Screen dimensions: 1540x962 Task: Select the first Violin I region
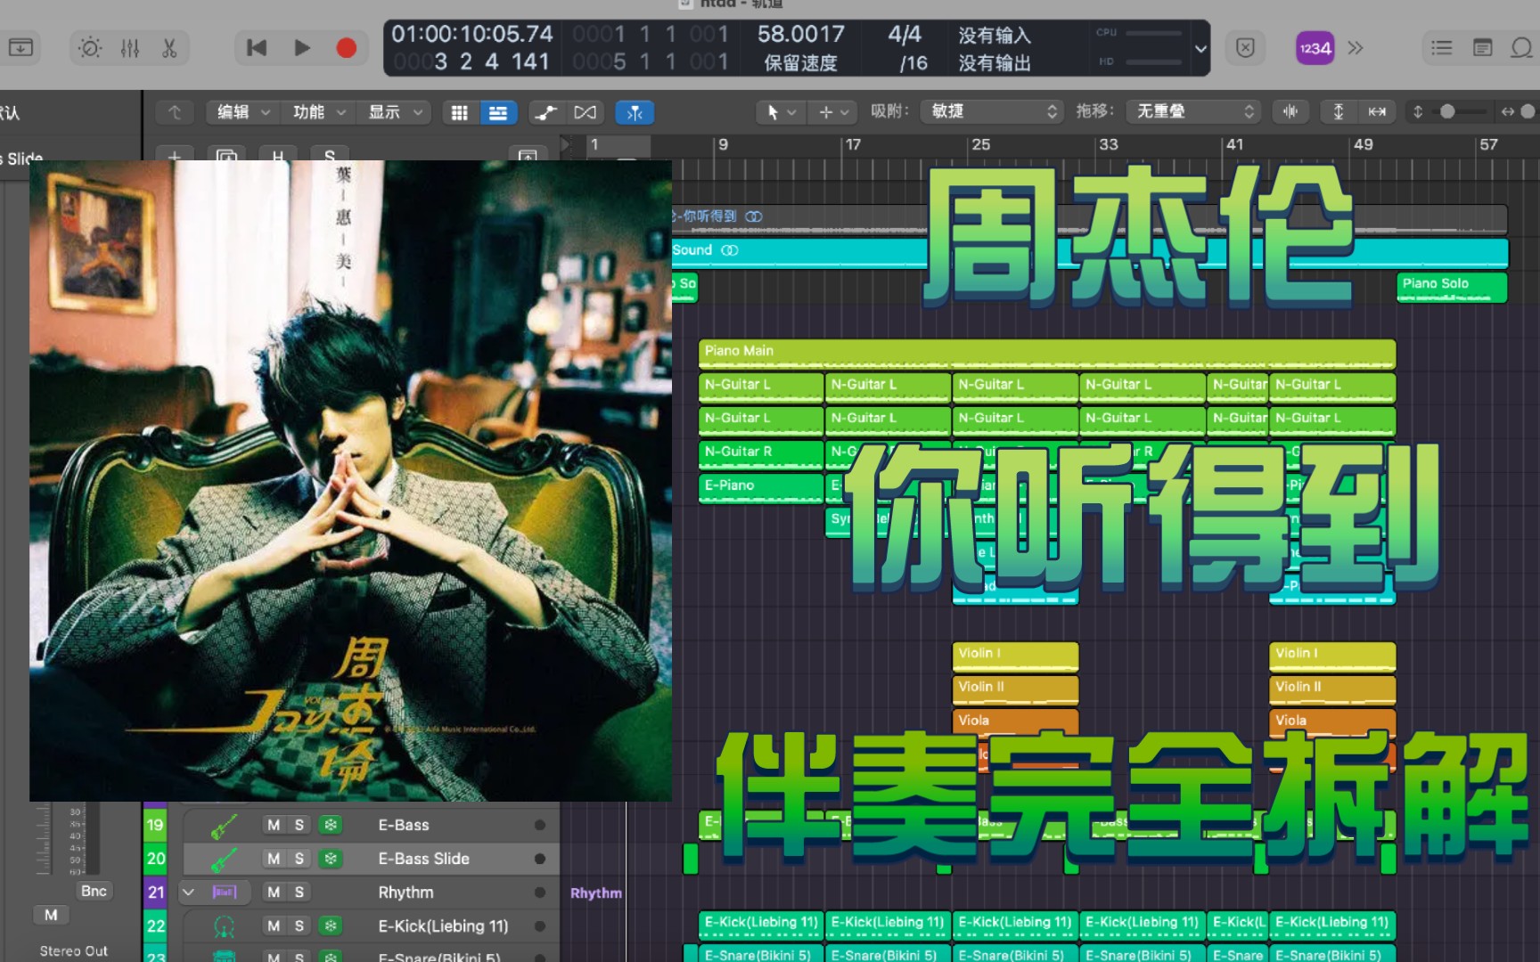point(1015,656)
